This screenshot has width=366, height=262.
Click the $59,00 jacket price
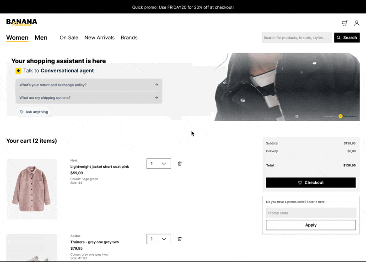coord(76,173)
